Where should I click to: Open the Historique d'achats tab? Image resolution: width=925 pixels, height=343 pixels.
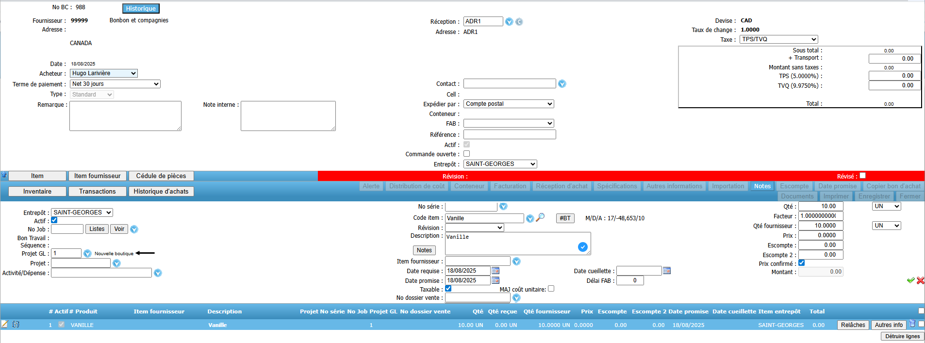(x=161, y=191)
